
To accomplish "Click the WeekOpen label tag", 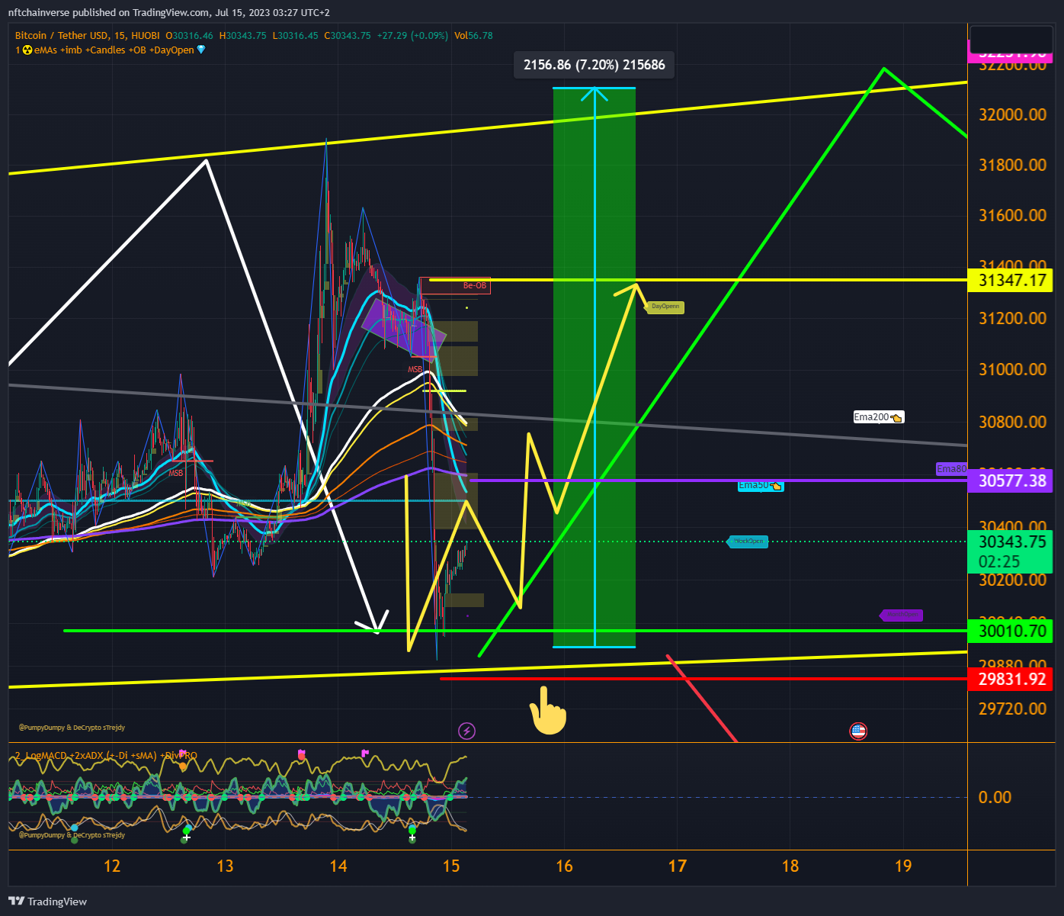I will tap(748, 542).
